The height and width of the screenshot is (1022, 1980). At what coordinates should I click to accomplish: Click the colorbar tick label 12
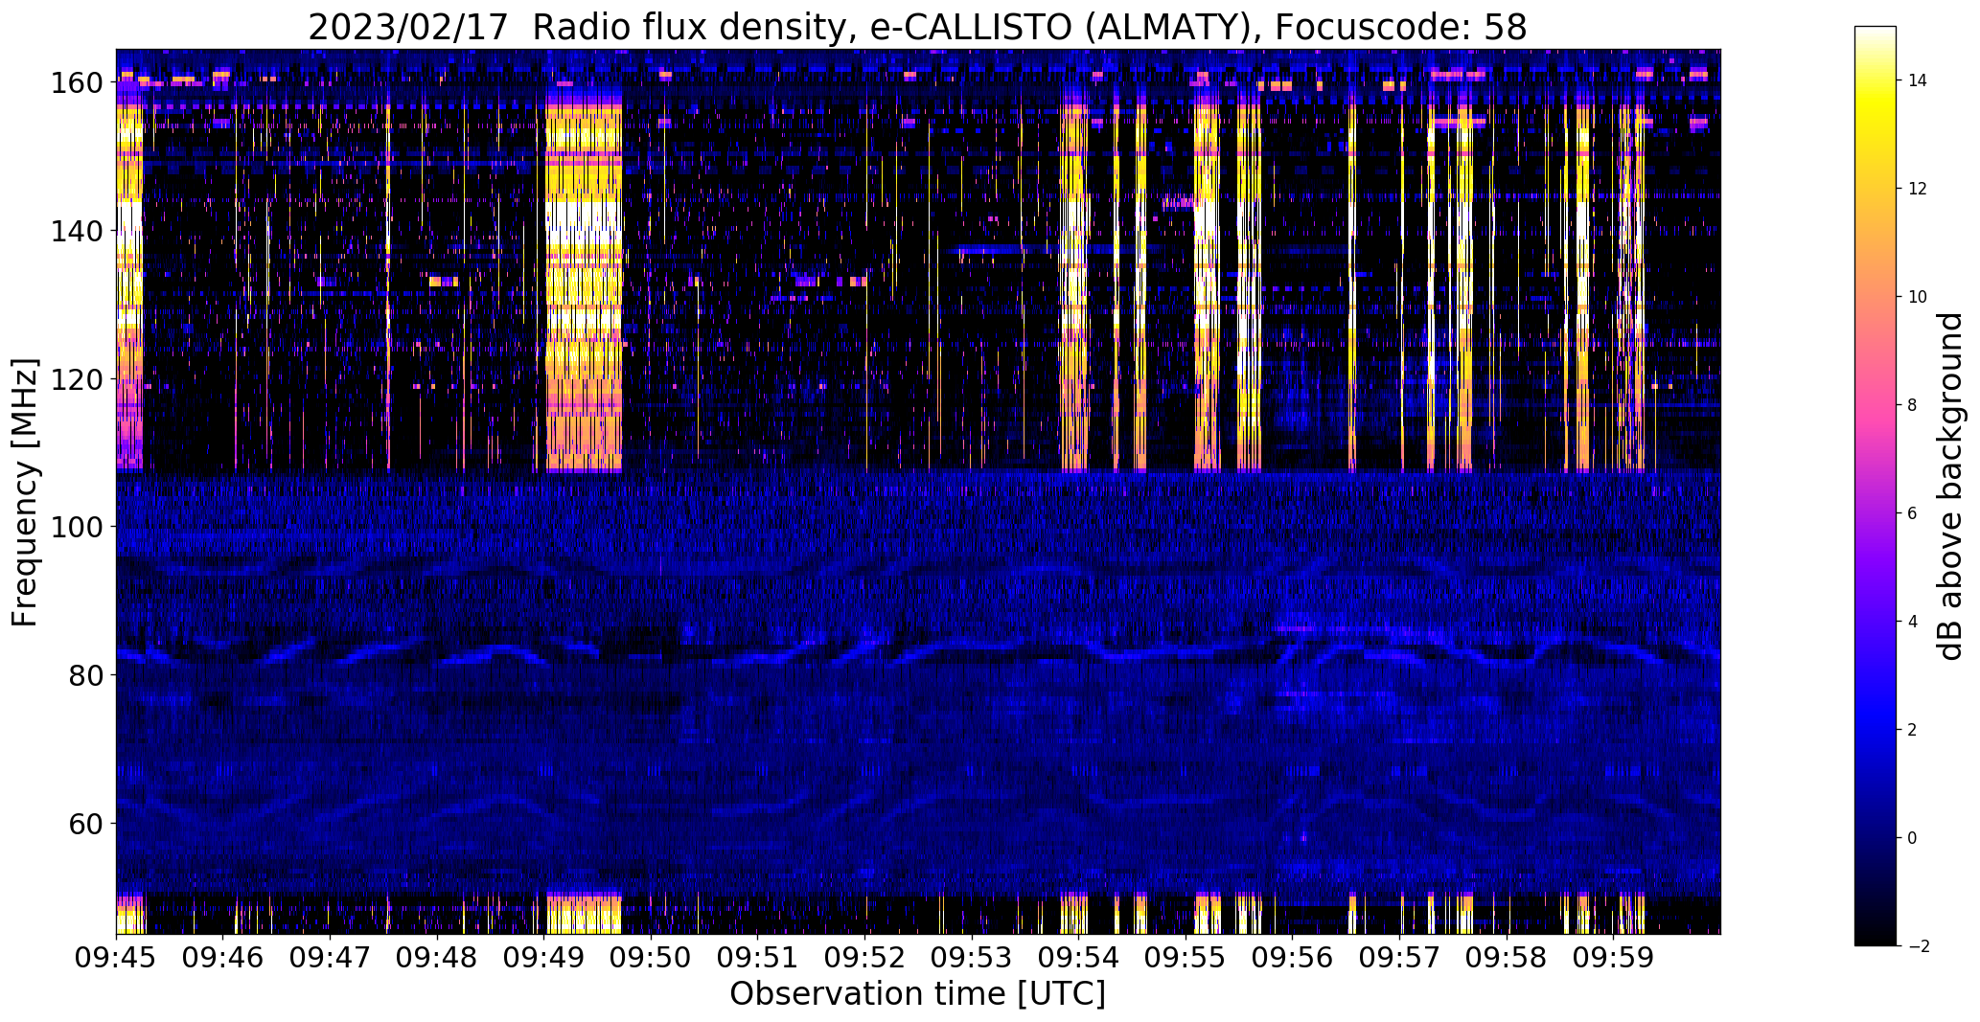click(1918, 189)
